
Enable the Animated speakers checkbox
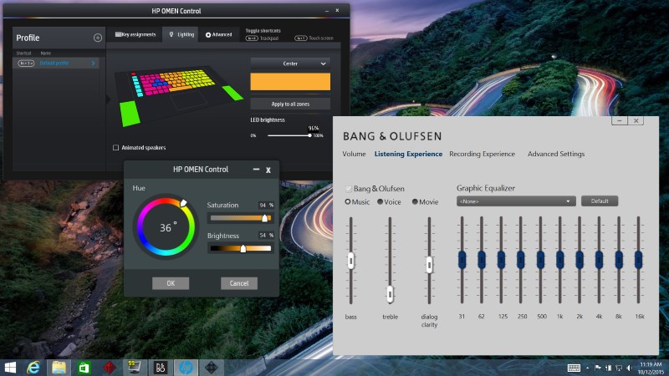click(x=115, y=148)
